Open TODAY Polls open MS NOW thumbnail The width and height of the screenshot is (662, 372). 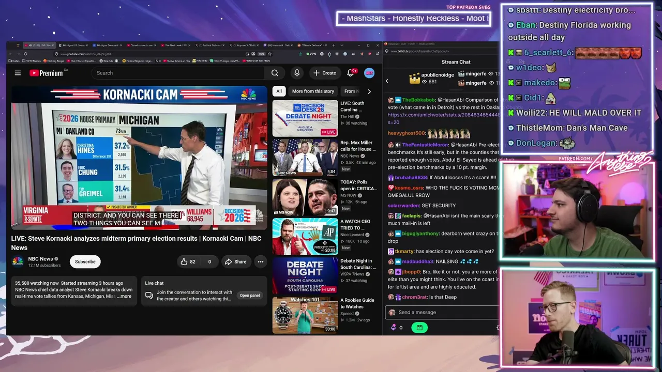coord(305,197)
